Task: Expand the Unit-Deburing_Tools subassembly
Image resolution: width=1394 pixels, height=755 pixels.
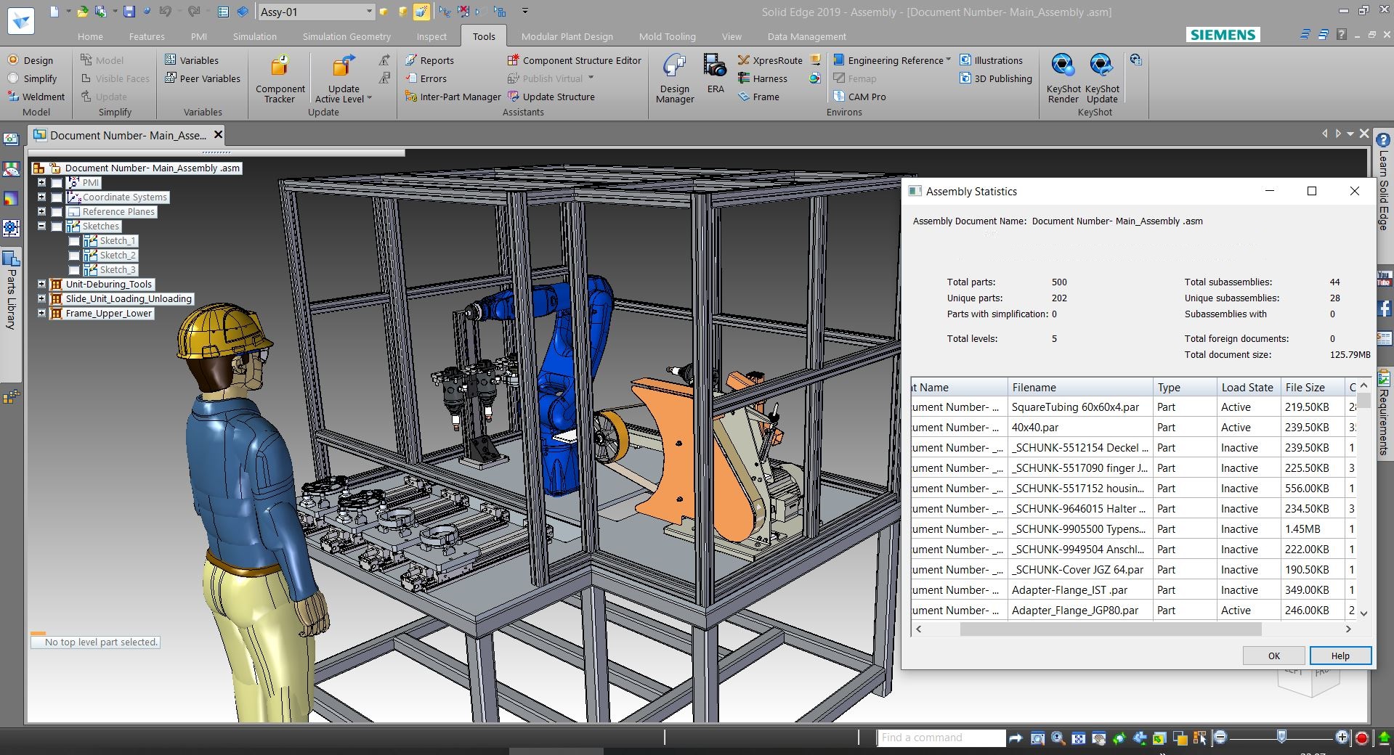Action: tap(41, 284)
